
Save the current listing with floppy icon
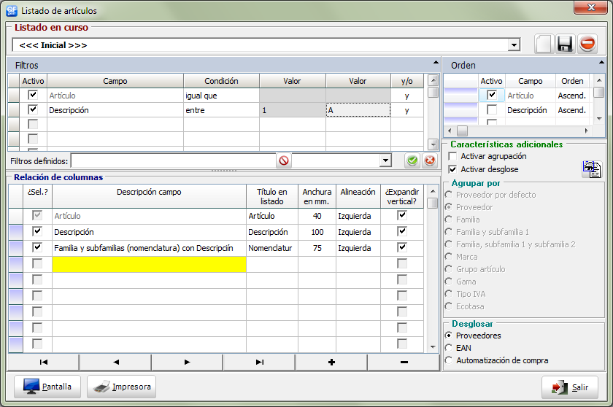tap(566, 43)
